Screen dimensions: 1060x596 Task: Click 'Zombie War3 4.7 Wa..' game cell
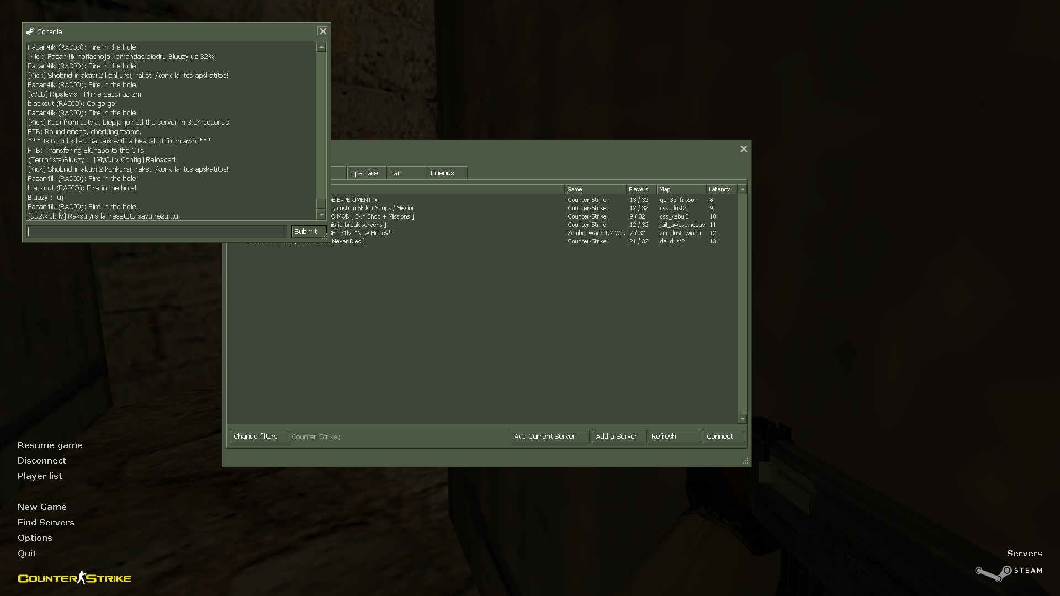coord(597,233)
